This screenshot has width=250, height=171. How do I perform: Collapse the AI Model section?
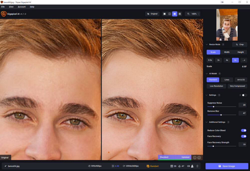click(x=207, y=74)
